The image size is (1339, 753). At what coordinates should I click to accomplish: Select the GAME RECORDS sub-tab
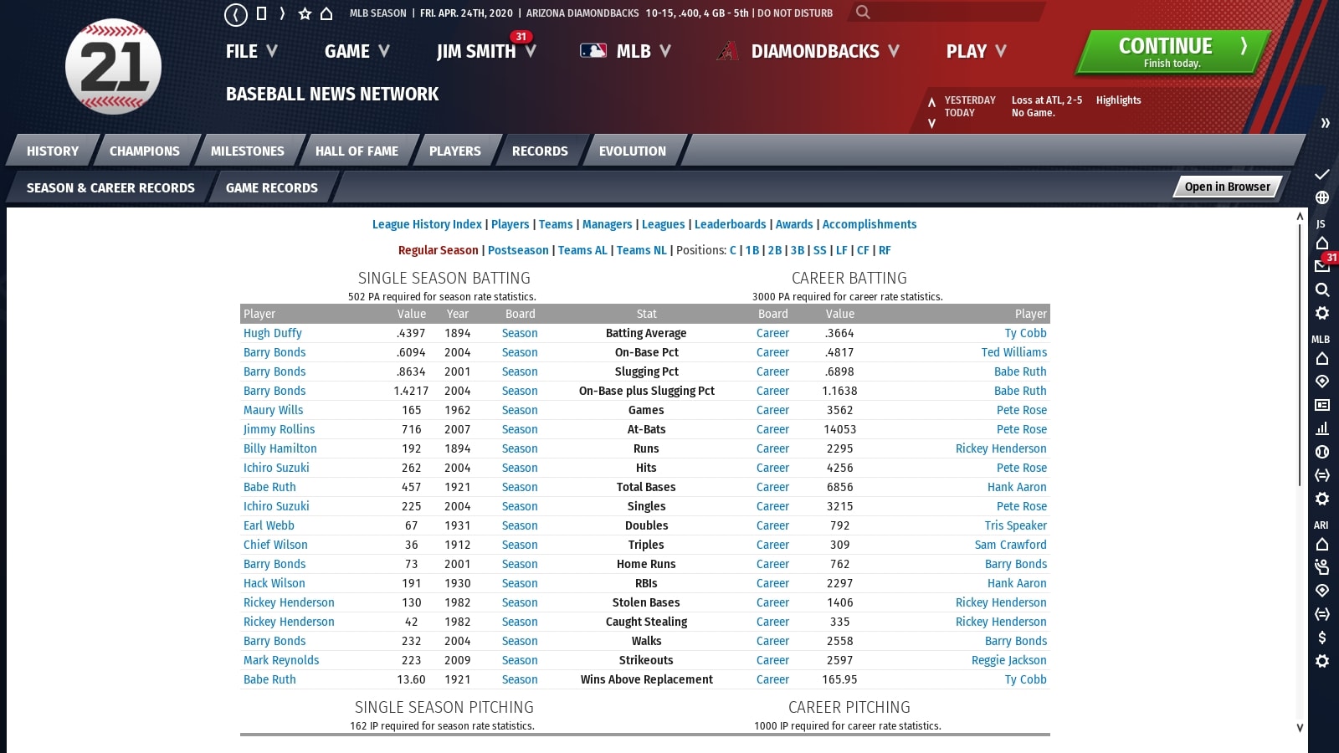(x=271, y=188)
